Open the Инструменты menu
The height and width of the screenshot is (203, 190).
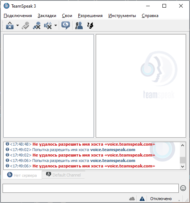coord(122,16)
